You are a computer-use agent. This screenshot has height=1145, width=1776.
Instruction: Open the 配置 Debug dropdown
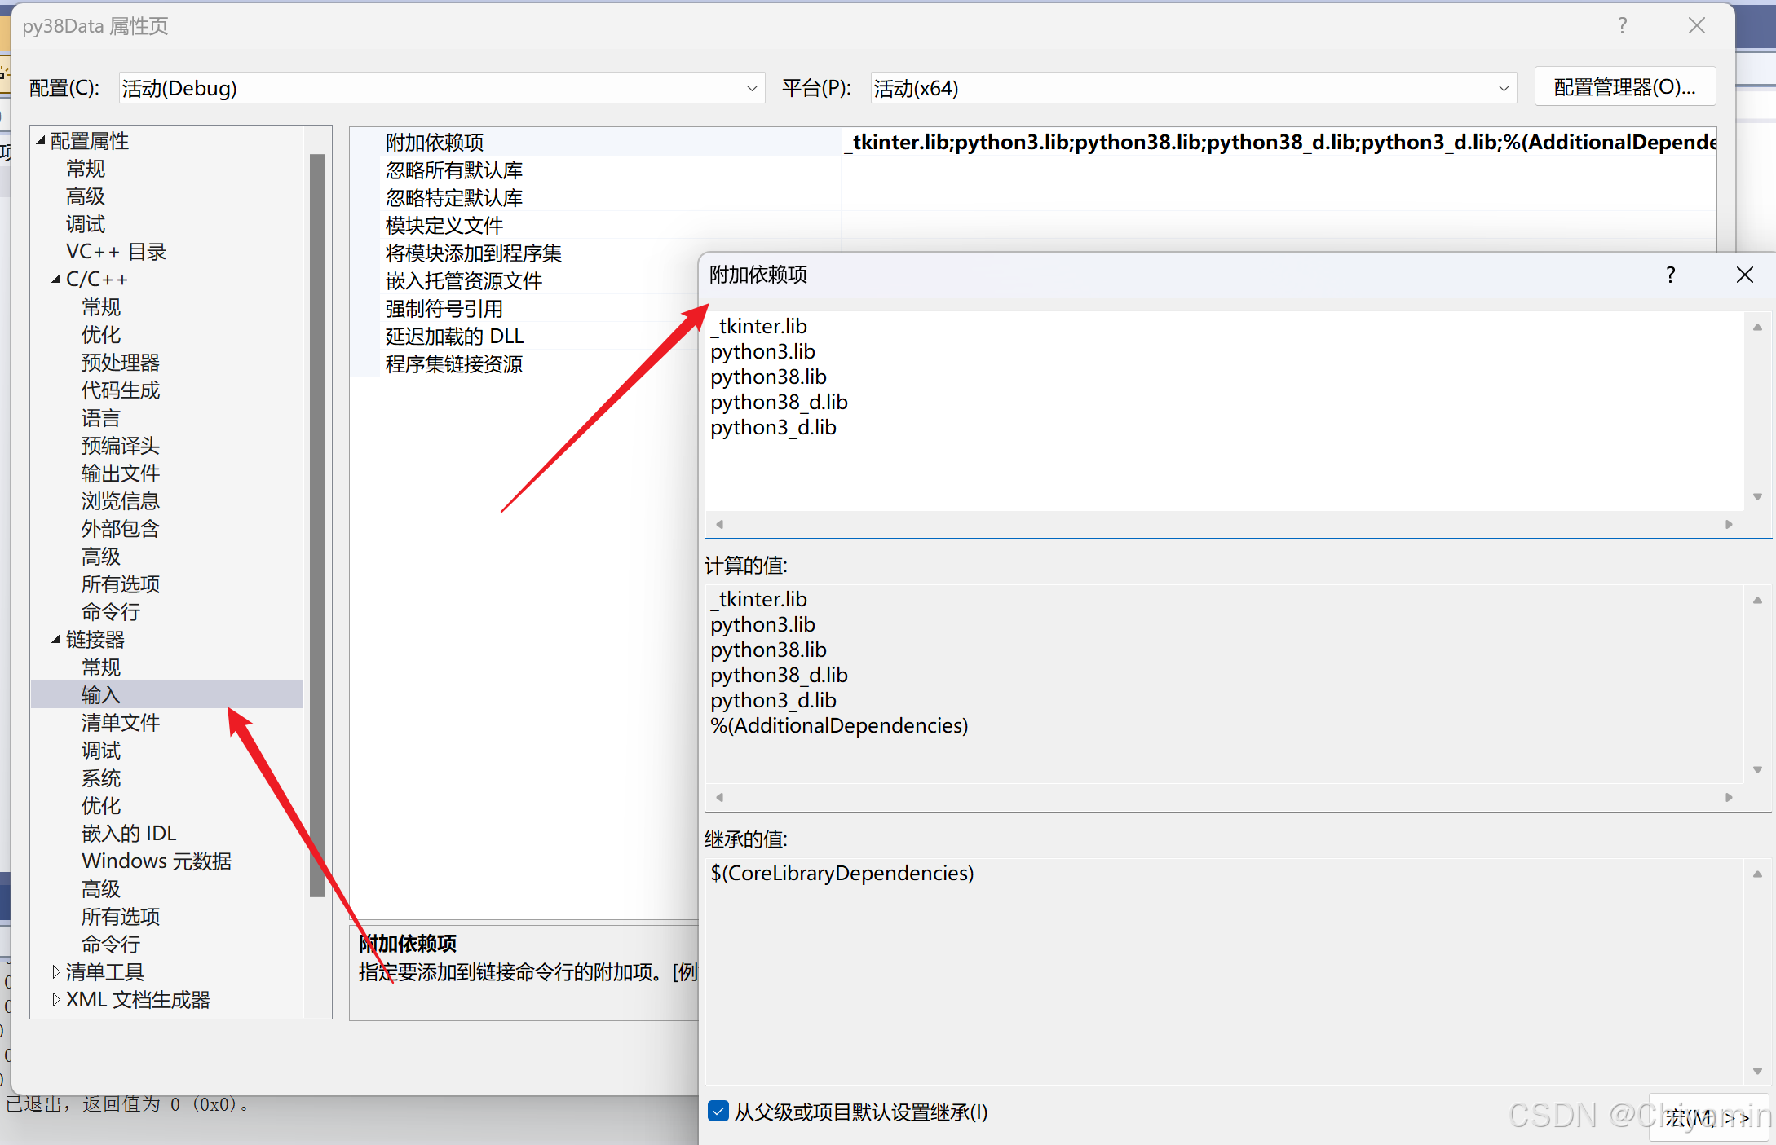(751, 88)
